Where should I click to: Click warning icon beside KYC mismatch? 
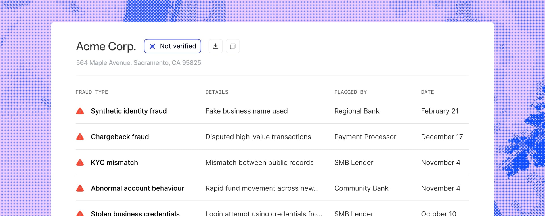[x=80, y=163]
